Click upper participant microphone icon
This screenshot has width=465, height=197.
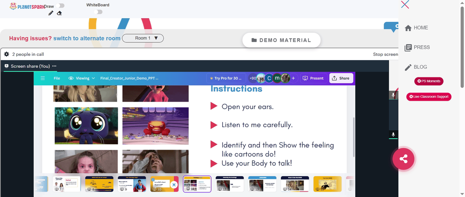coord(393,95)
